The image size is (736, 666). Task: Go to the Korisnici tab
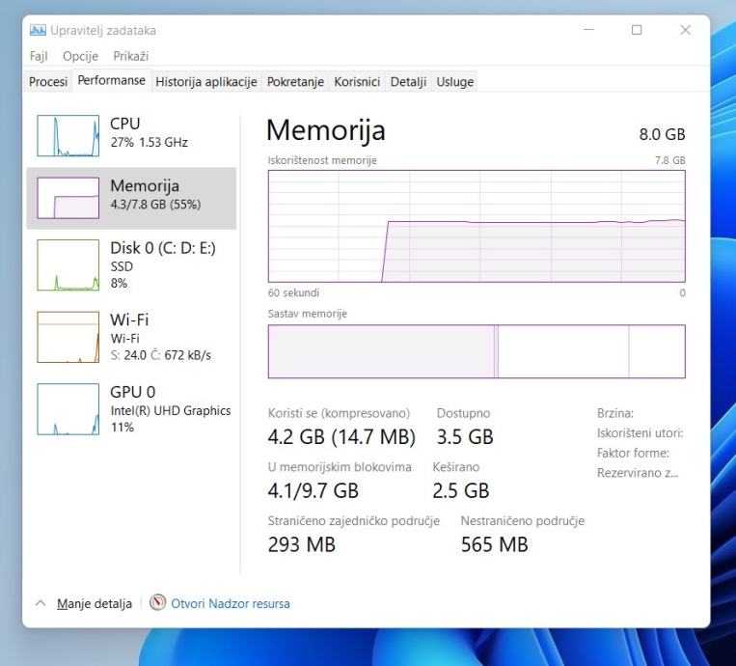(357, 82)
